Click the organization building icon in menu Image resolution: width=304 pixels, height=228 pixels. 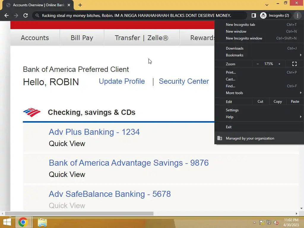[x=220, y=138]
